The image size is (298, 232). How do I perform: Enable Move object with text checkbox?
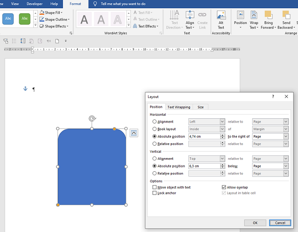tap(155, 187)
